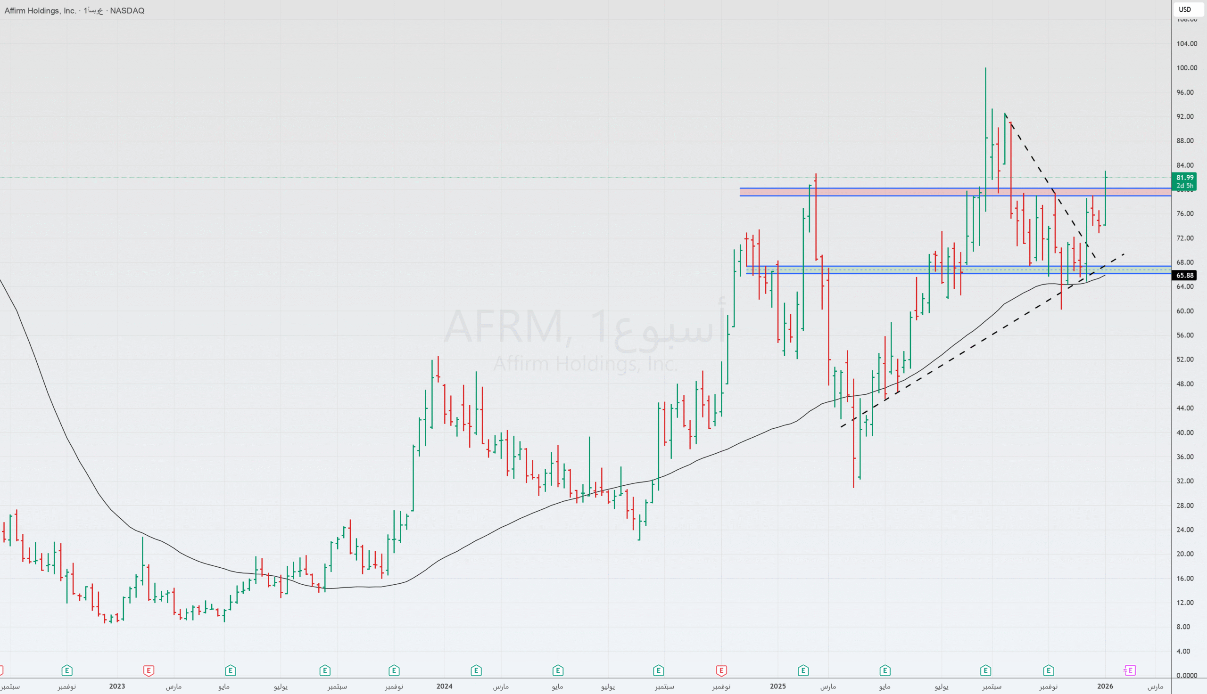Click the green 81.99 current price label
The image size is (1207, 694).
click(x=1184, y=181)
